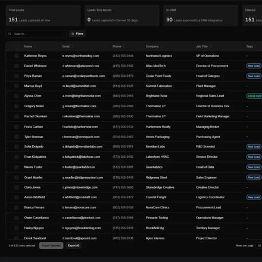Image resolution: width=262 pixels, height=262 pixels.
Task: Select the Marcus Boyd row checkbox
Action: [x=17, y=86]
